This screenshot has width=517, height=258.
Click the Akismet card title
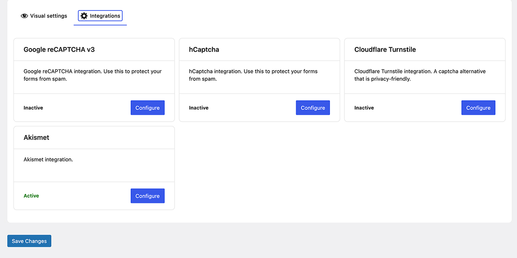pos(36,138)
